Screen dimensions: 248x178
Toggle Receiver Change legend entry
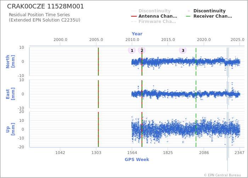click(209, 16)
